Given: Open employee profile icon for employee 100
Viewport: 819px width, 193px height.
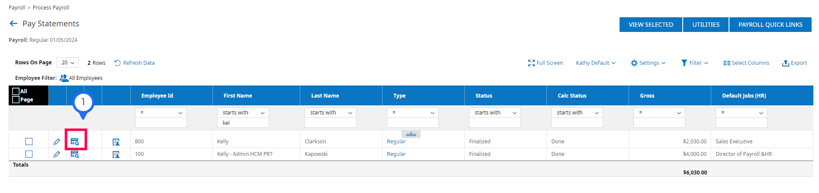Looking at the screenshot, I should (x=116, y=154).
